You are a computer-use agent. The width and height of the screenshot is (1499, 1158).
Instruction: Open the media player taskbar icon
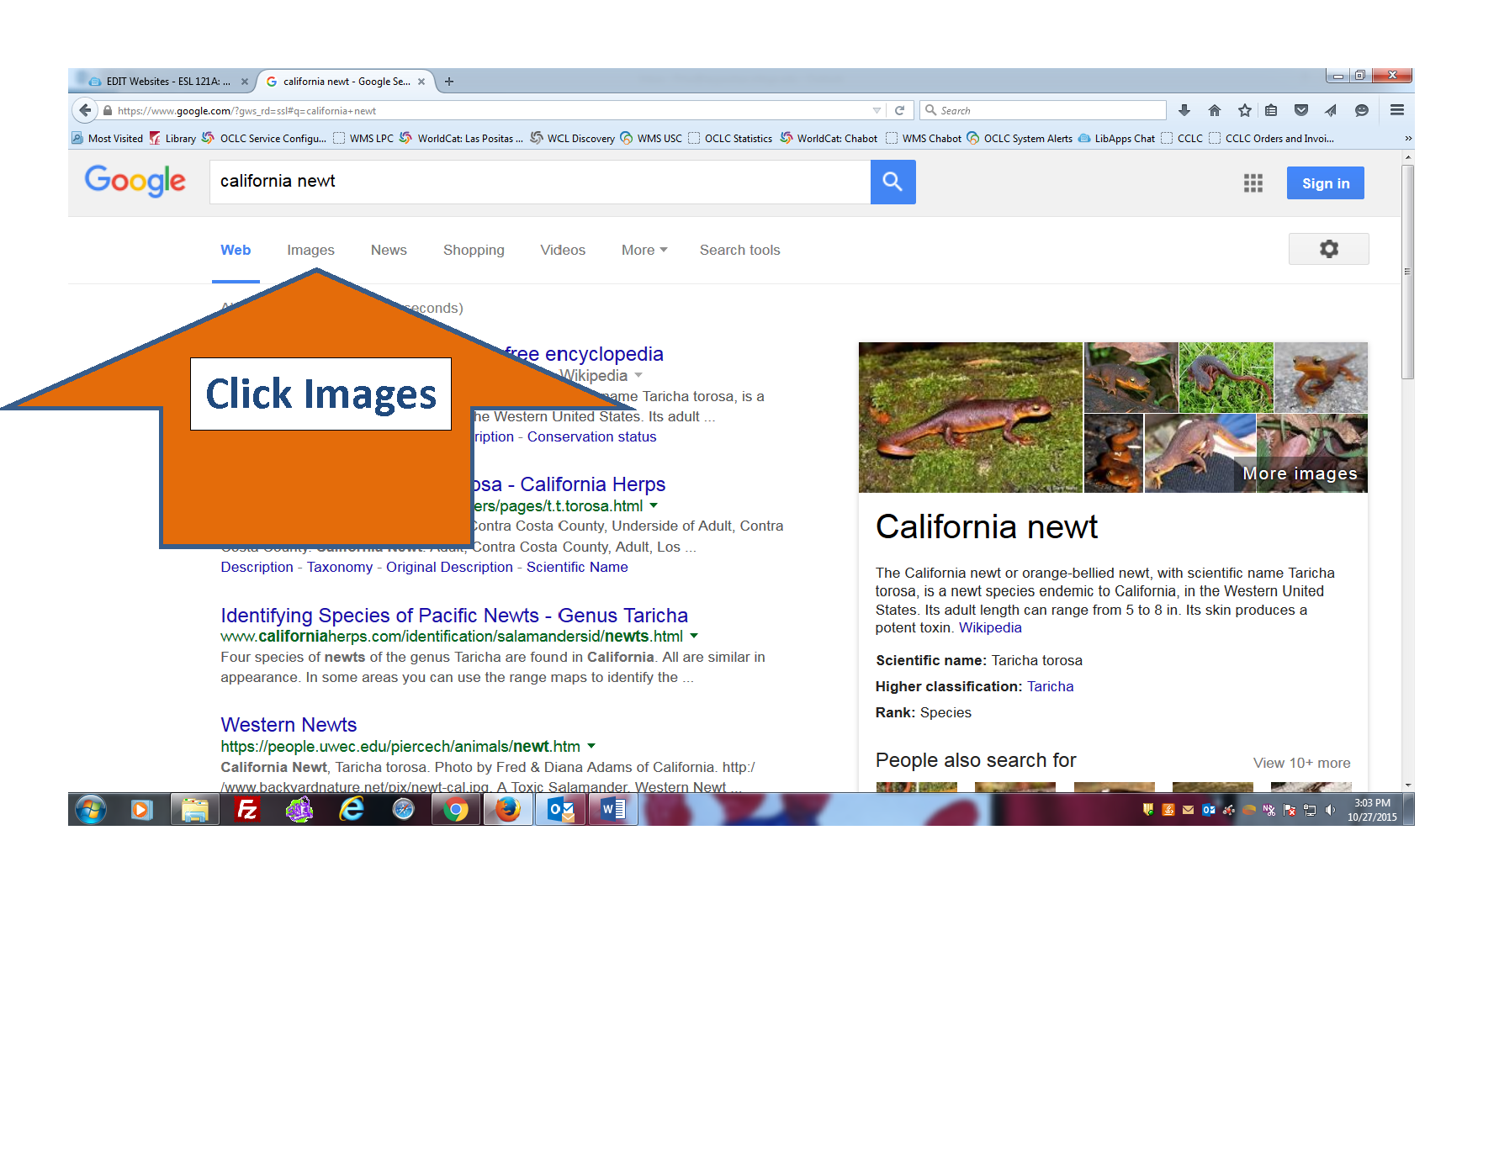(141, 810)
